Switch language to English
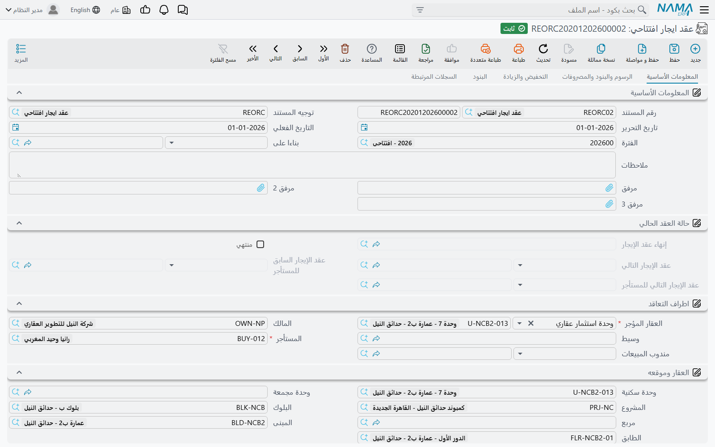 coord(85,10)
